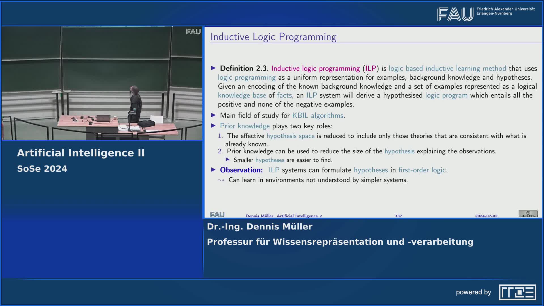Viewport: 544px width, 306px height.
Task: Click the lecture hall video thumbnail
Action: point(102,83)
